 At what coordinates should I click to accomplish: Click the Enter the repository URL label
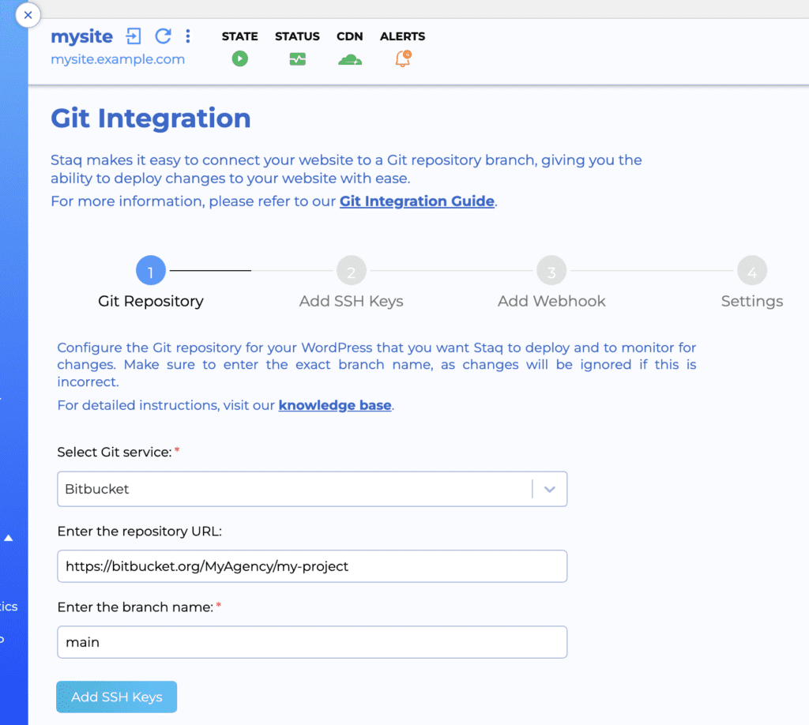139,532
